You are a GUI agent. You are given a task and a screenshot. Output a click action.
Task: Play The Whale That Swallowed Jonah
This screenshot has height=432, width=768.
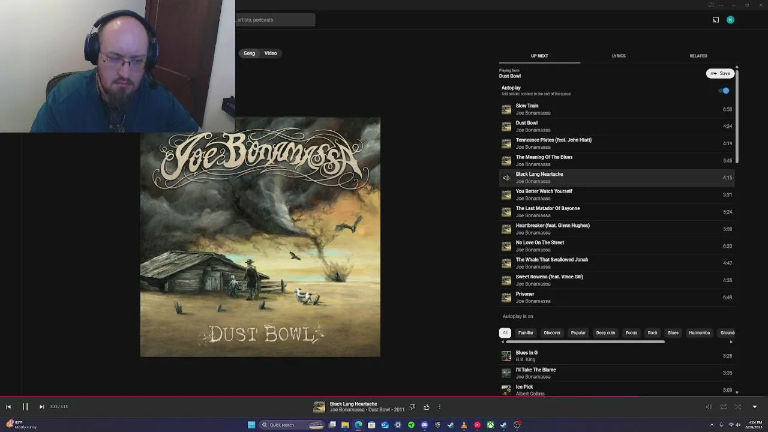tap(617, 263)
